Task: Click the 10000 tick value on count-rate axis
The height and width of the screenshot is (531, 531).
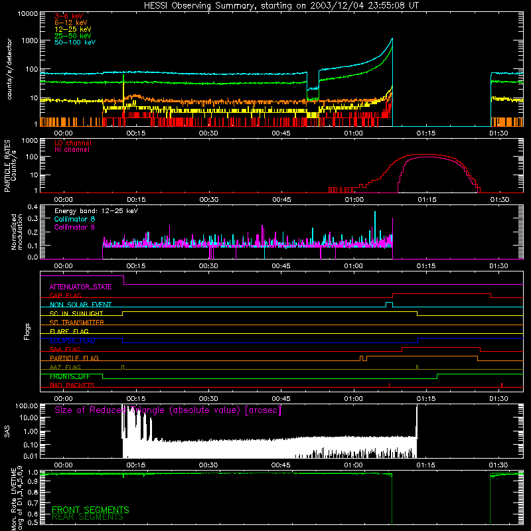Action: [x=27, y=14]
